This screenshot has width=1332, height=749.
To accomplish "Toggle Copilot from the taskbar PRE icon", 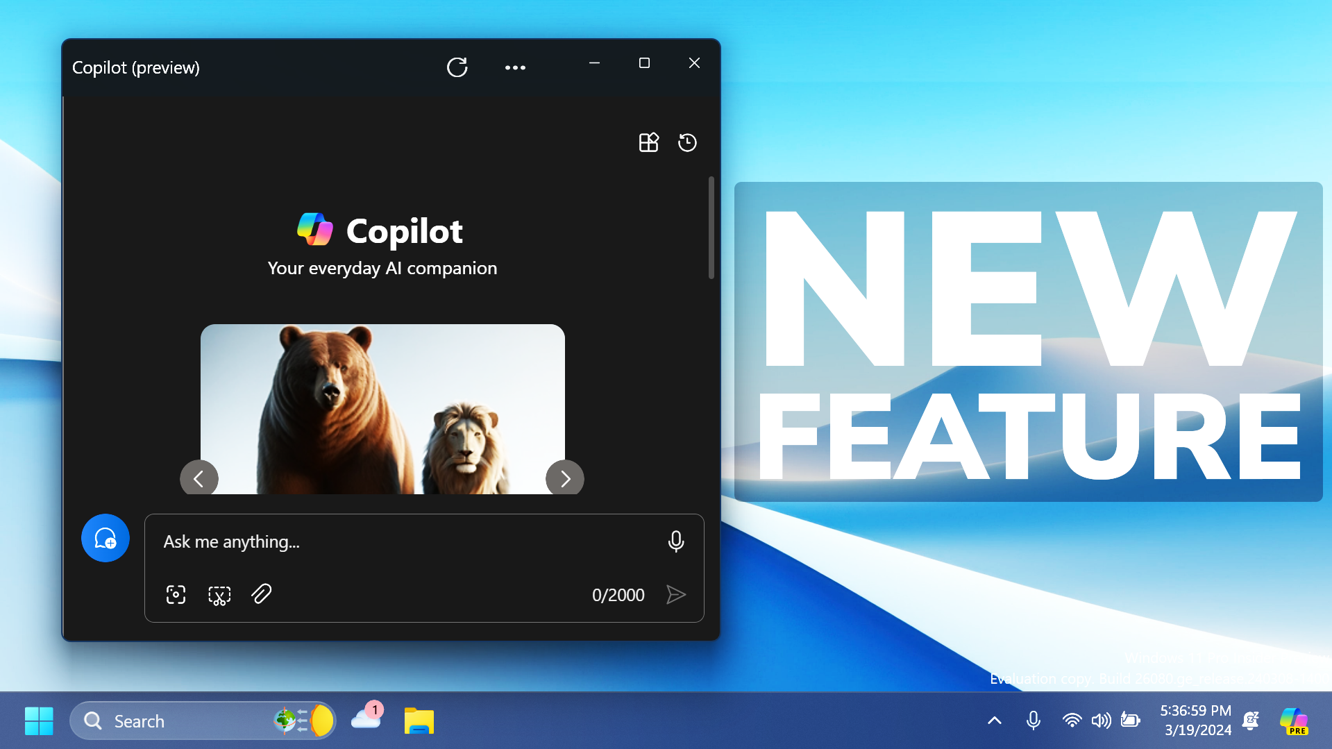I will 1294,721.
